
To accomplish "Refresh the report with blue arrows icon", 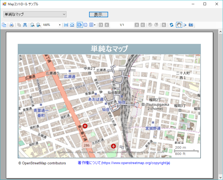I will coord(171,25).
